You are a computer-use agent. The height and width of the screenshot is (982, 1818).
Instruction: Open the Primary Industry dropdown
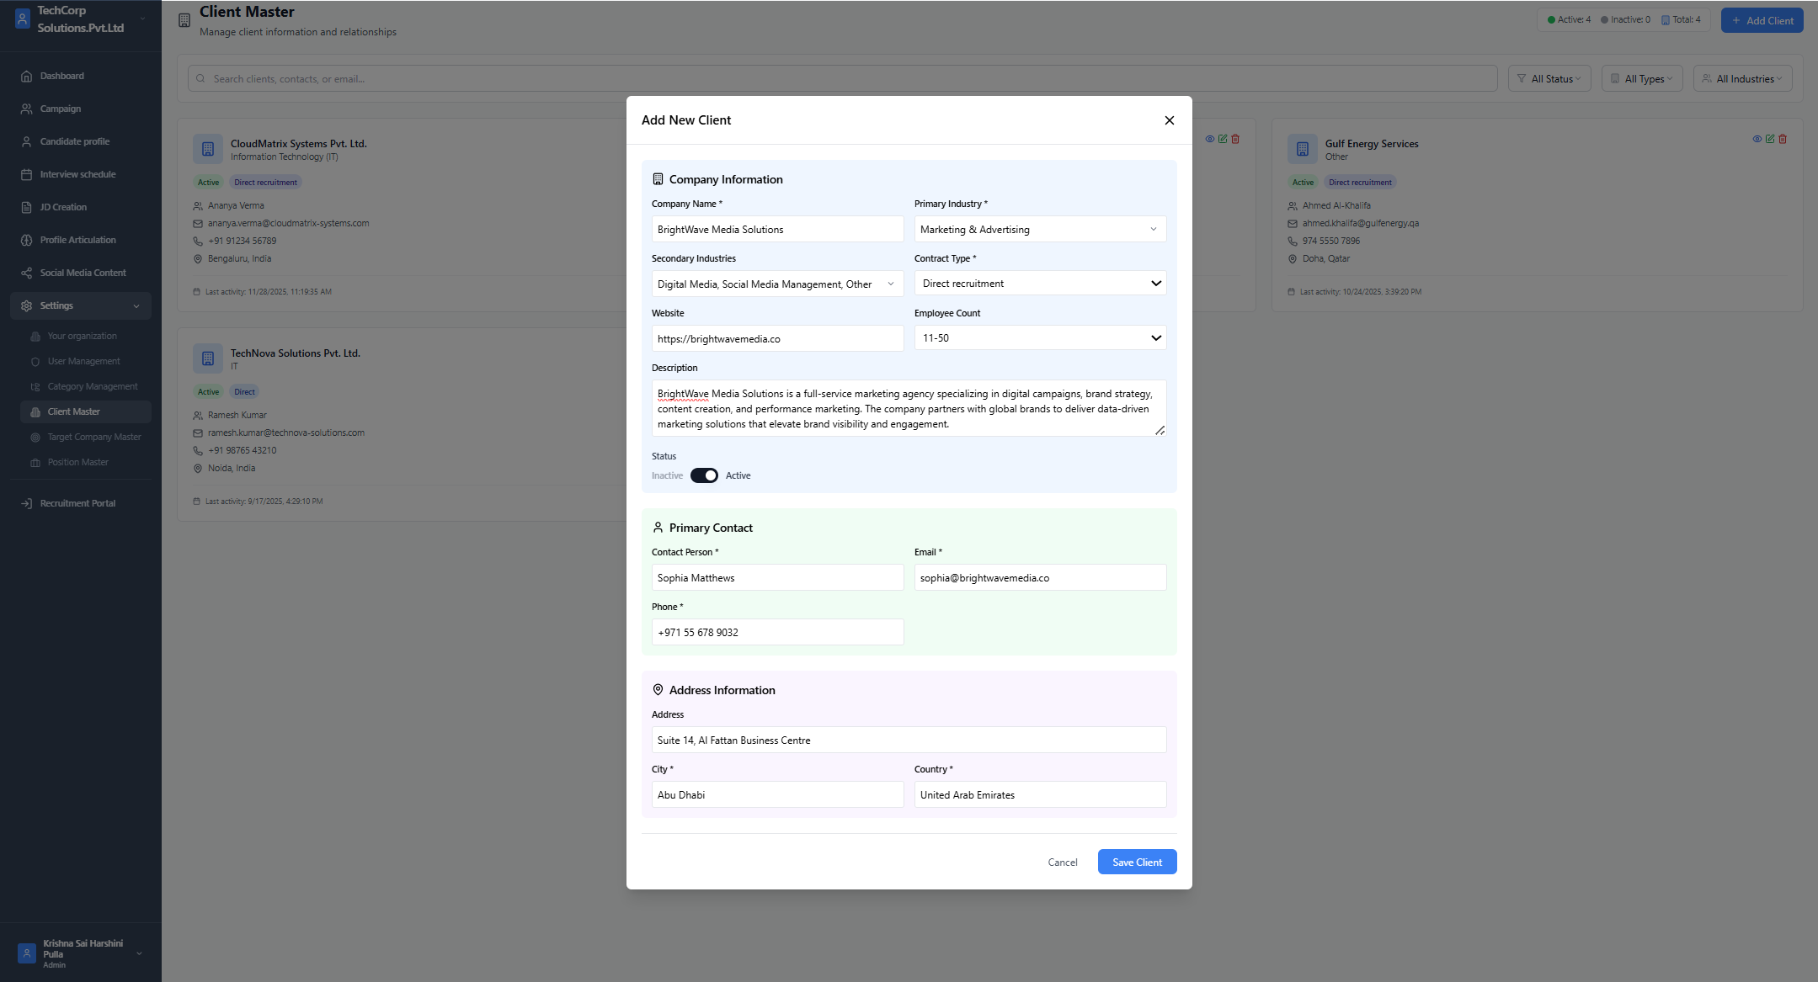[1039, 229]
